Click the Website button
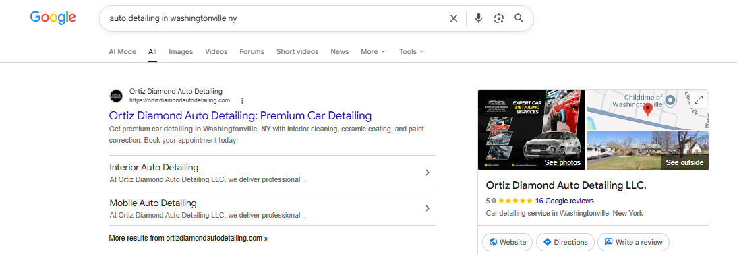This screenshot has width=737, height=254. [x=508, y=243]
